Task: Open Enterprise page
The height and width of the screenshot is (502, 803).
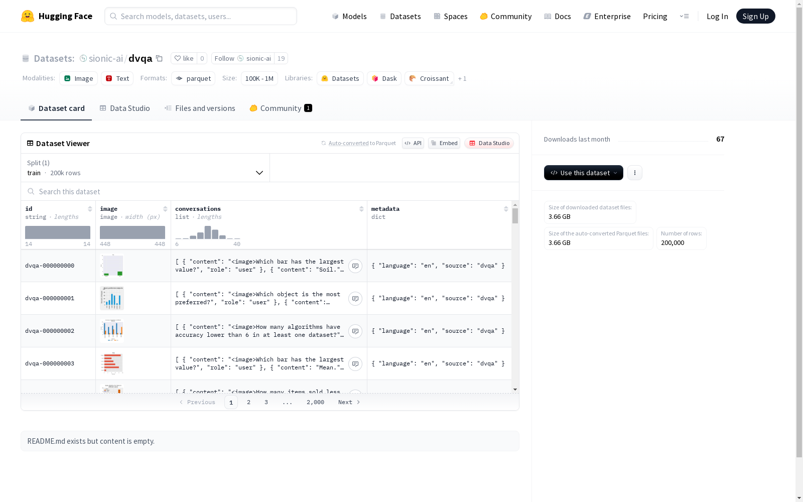Action: [x=607, y=16]
